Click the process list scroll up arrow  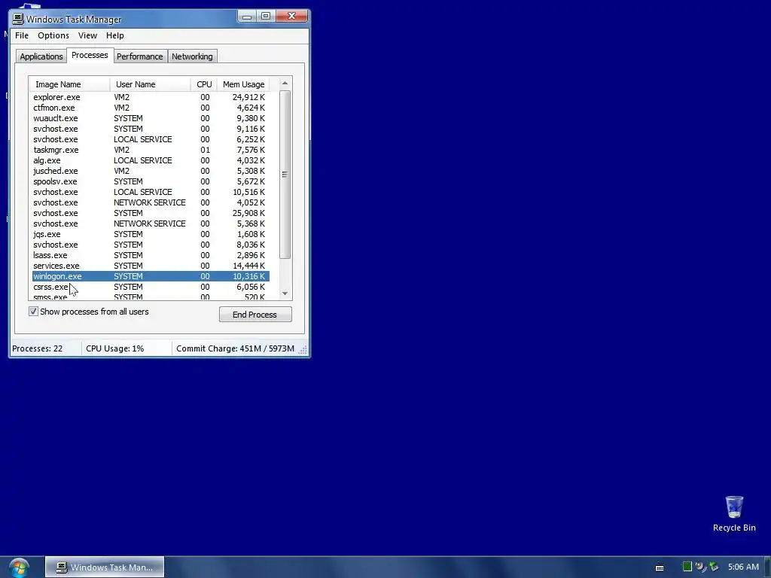pos(285,84)
